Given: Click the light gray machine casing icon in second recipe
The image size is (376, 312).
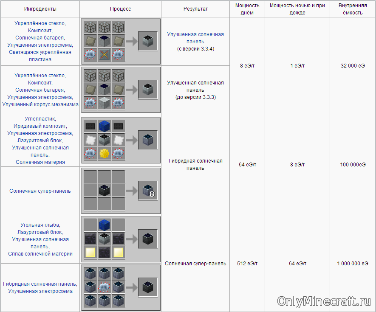Looking at the screenshot, I should coord(104,104).
